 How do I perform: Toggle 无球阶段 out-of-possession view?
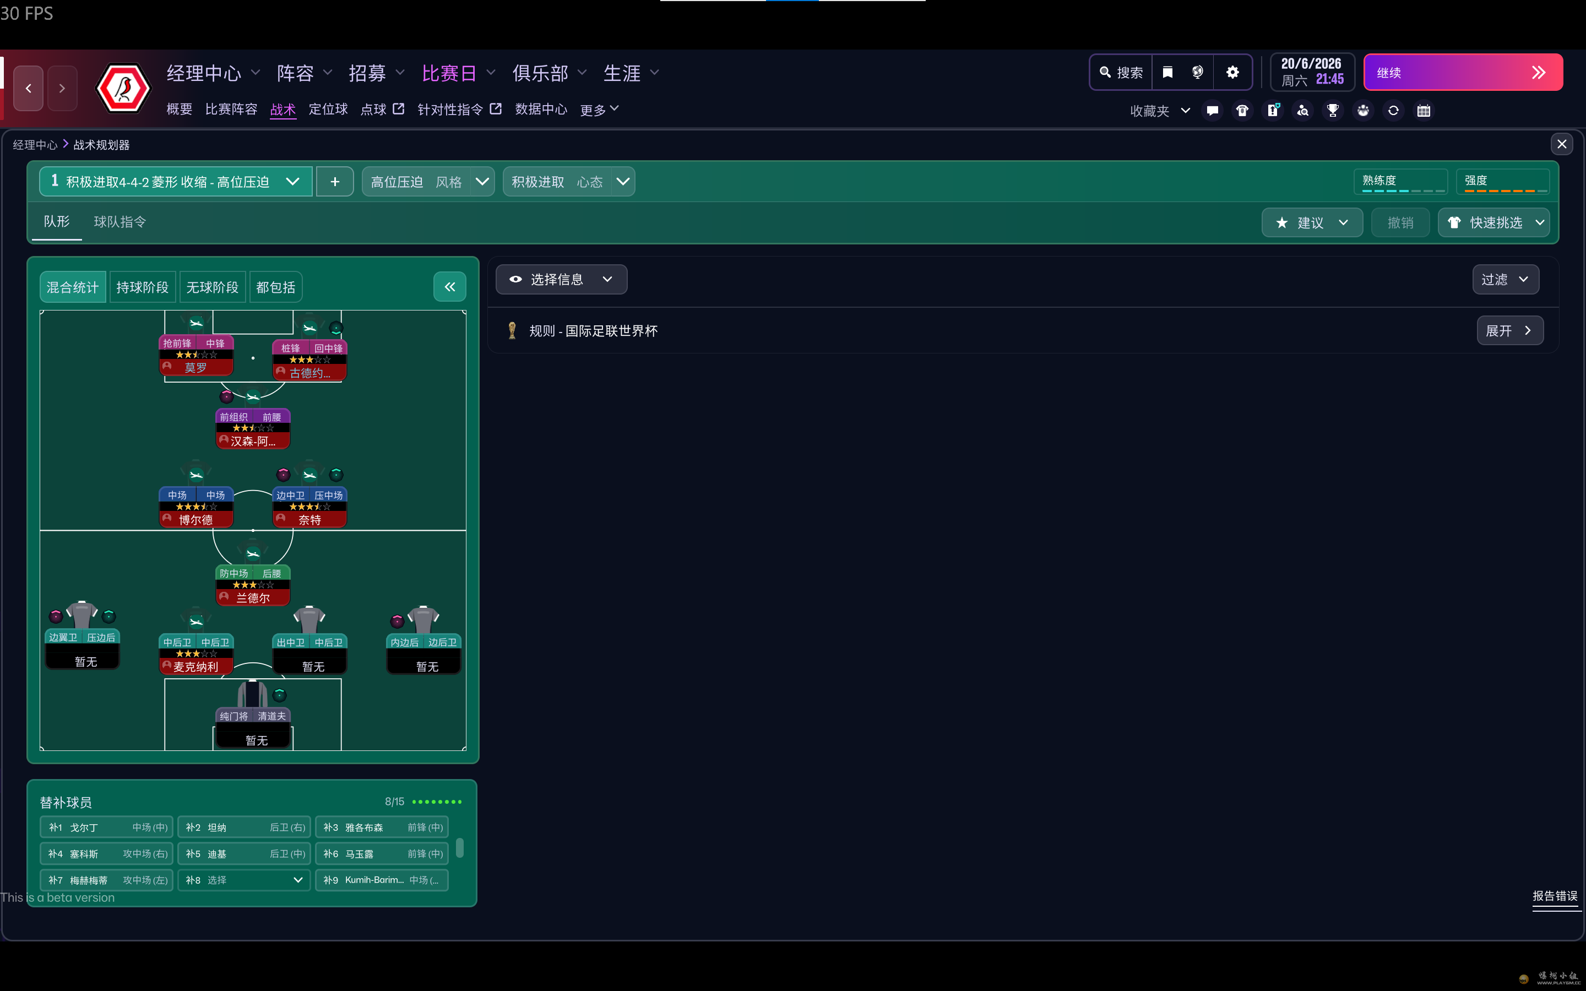(213, 287)
